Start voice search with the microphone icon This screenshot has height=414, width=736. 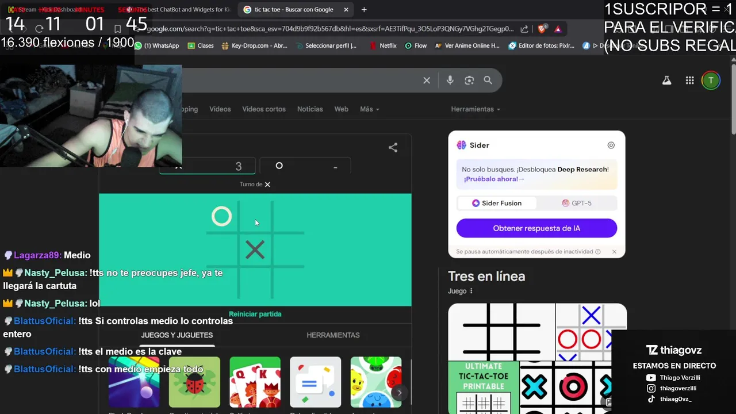click(450, 80)
